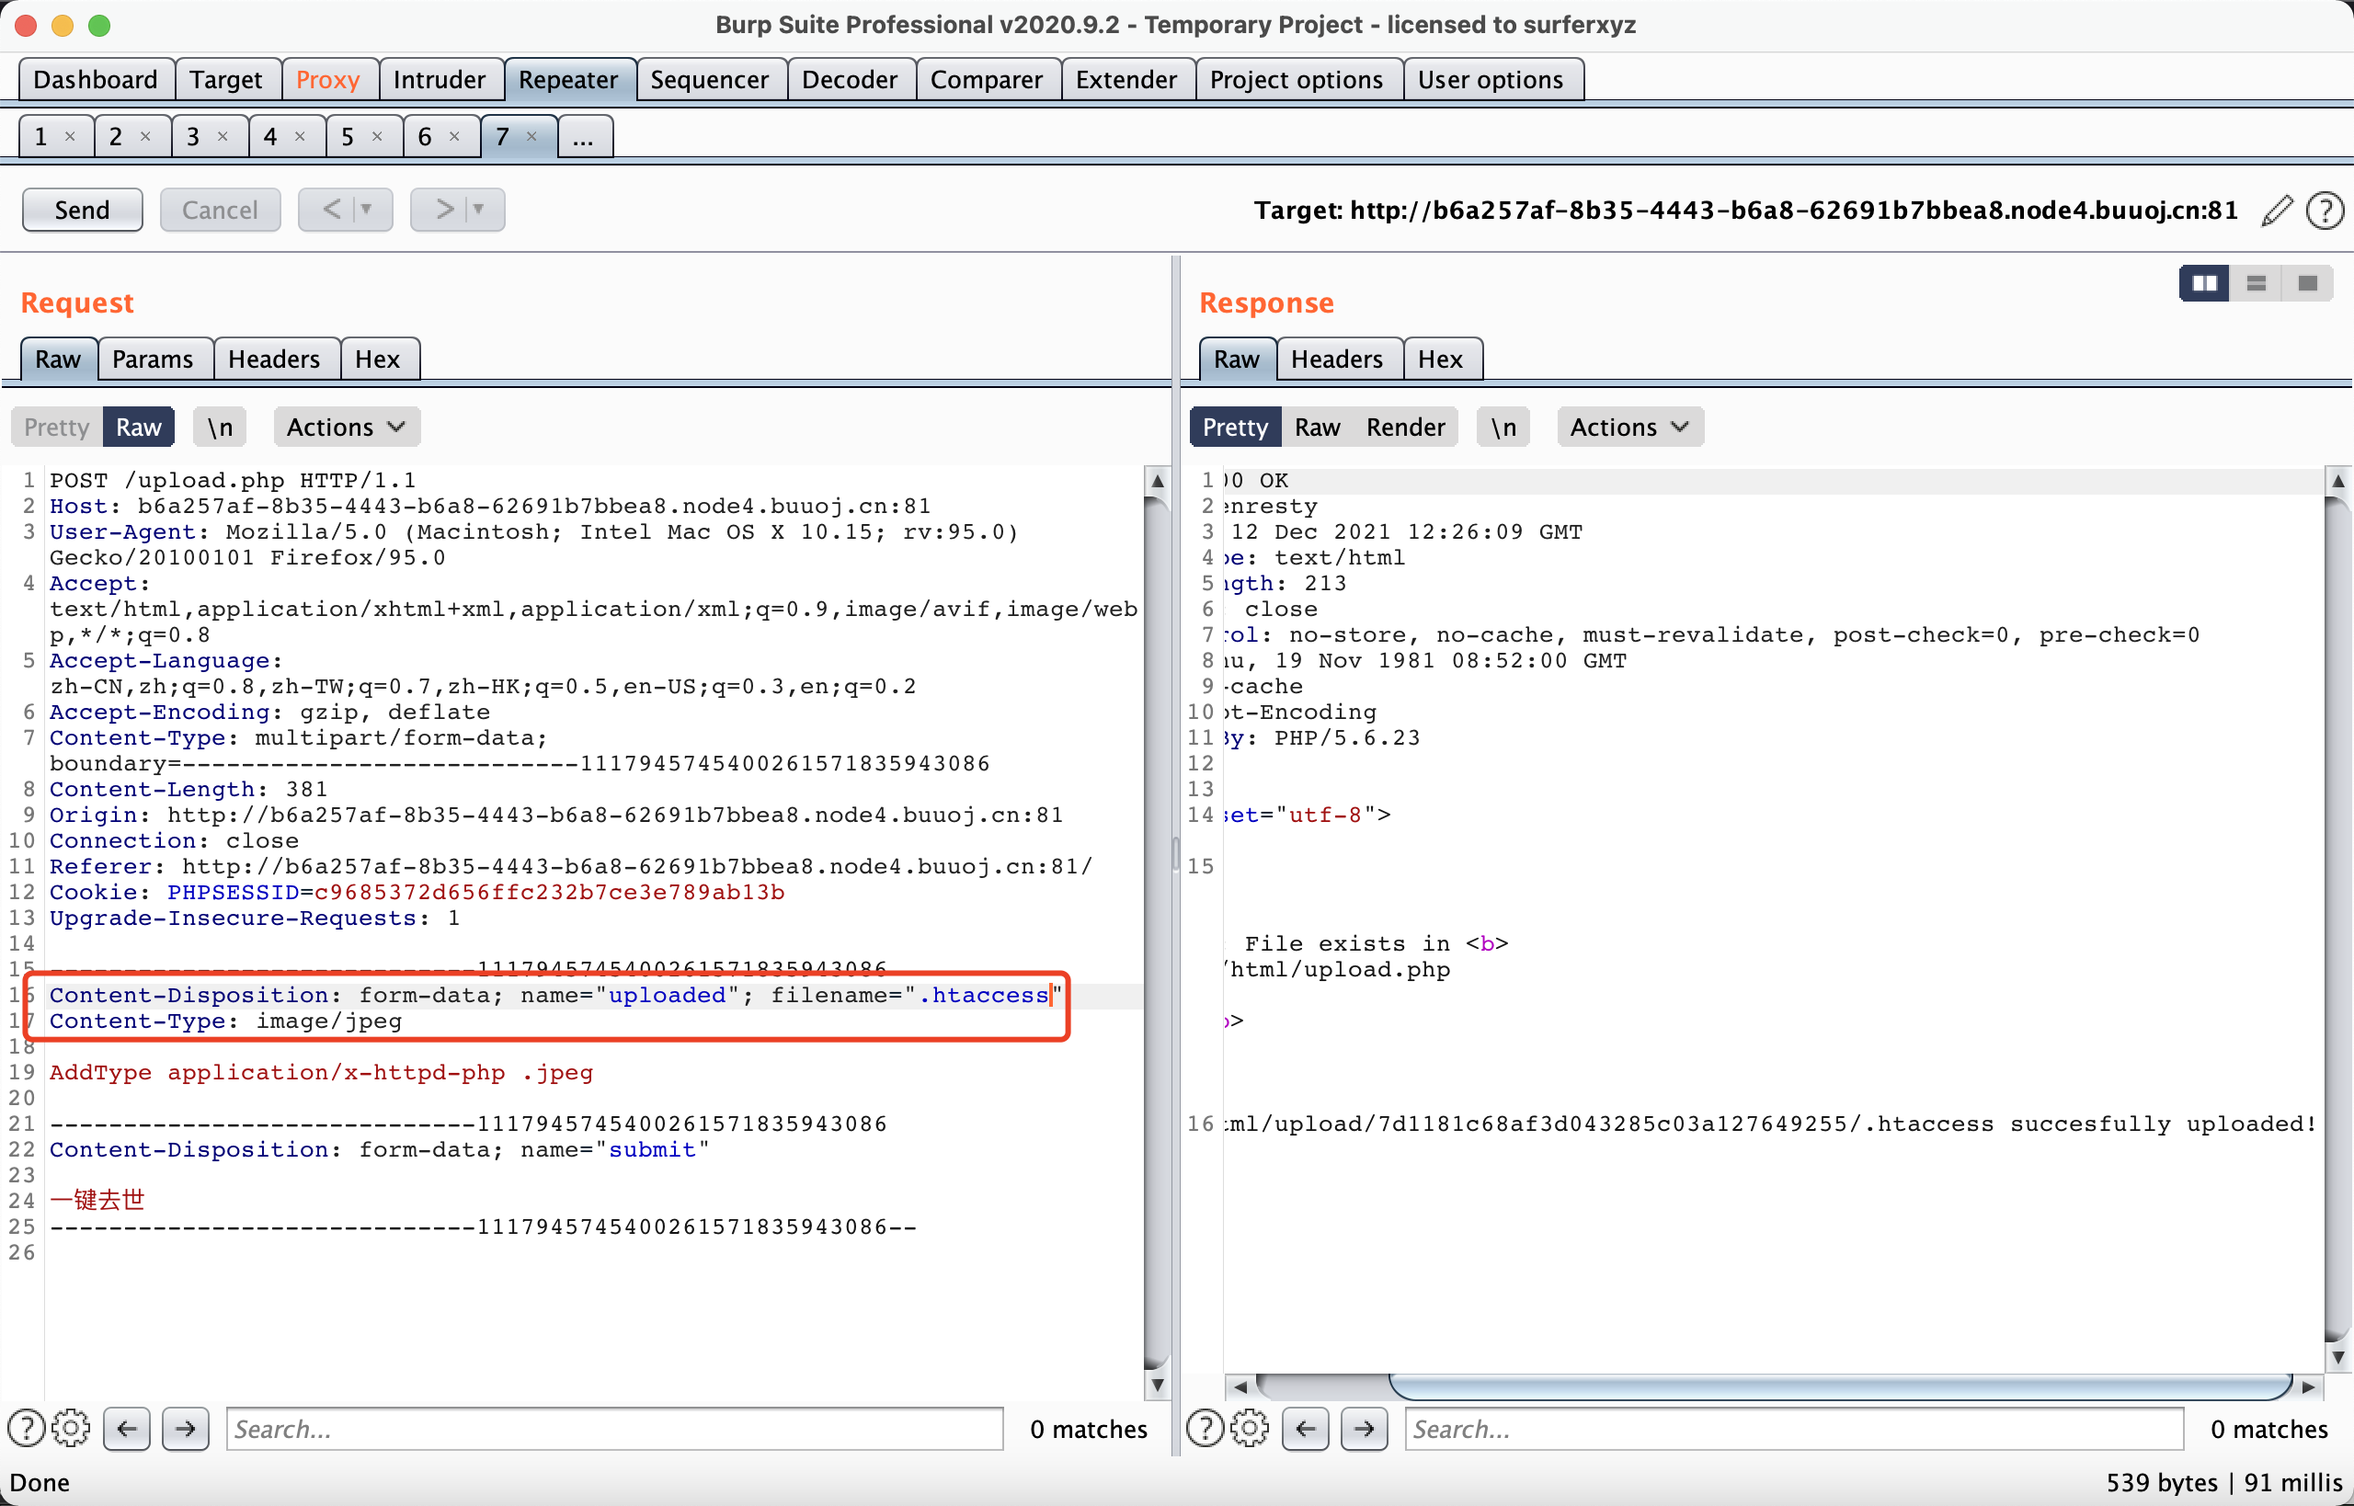Select side-by-side split layout icon

pyautogui.click(x=2203, y=283)
